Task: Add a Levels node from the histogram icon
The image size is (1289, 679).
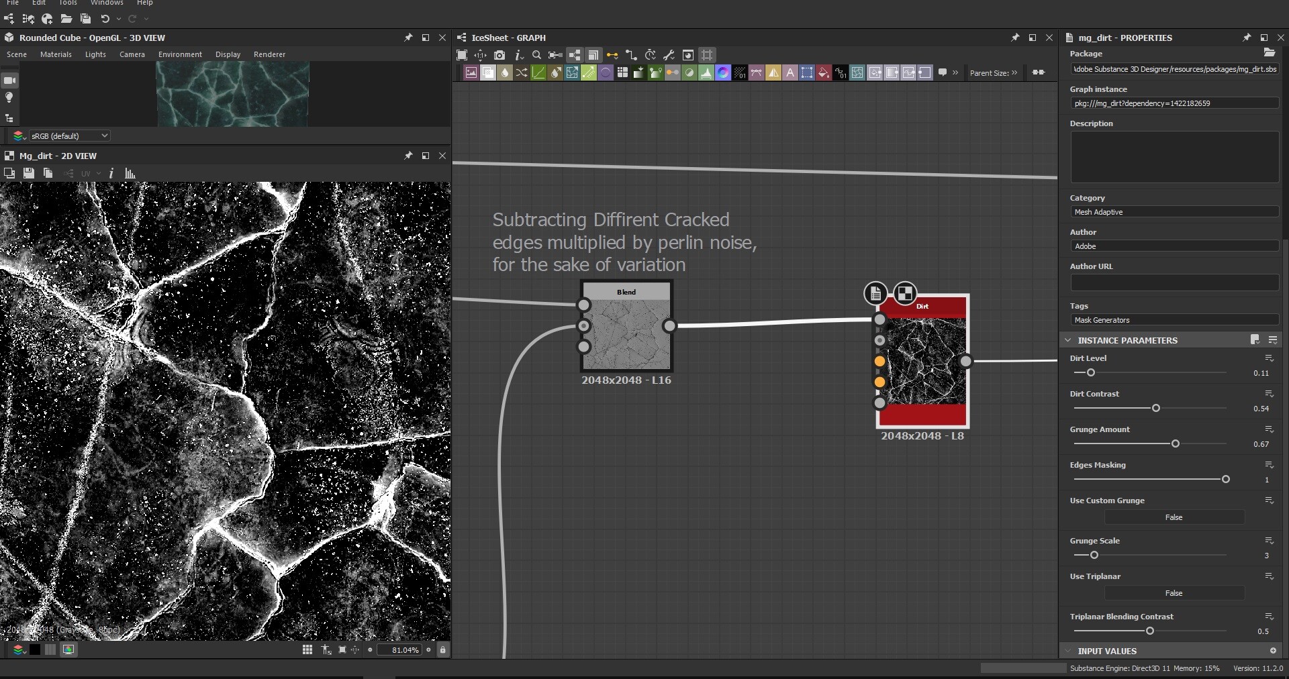Action: pyautogui.click(x=706, y=73)
